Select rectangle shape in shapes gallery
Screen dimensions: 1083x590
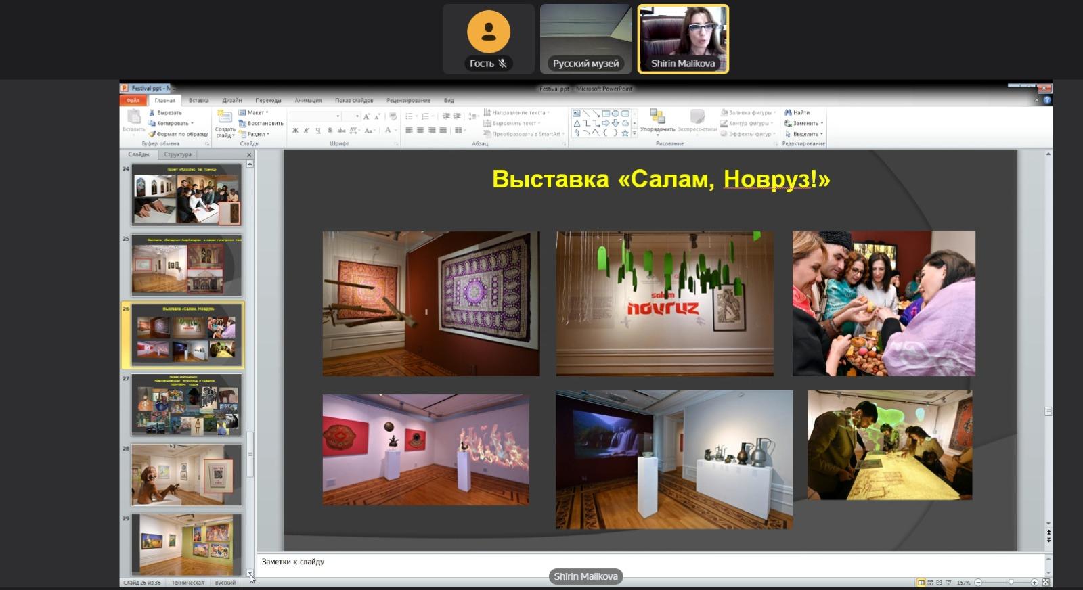tap(606, 114)
